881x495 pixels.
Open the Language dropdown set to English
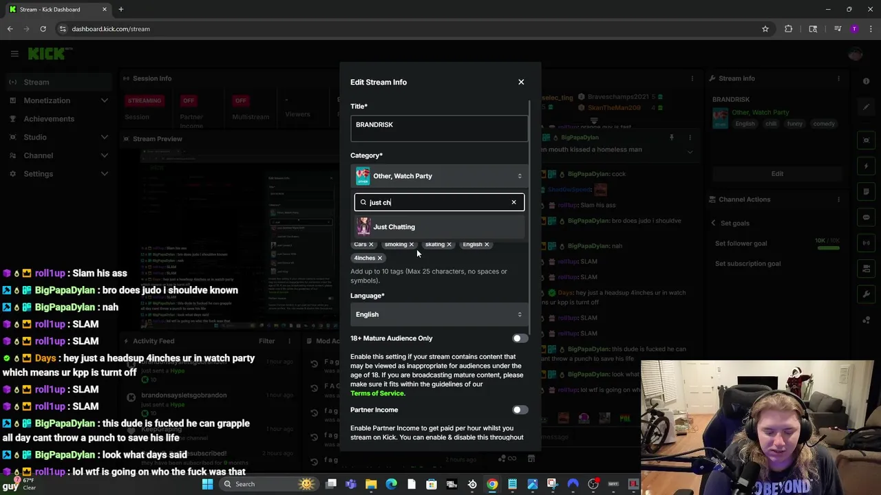[x=439, y=314]
